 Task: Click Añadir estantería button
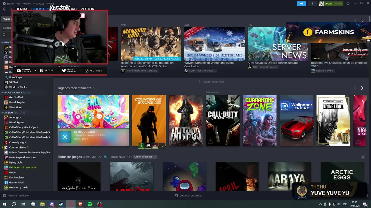[211, 82]
